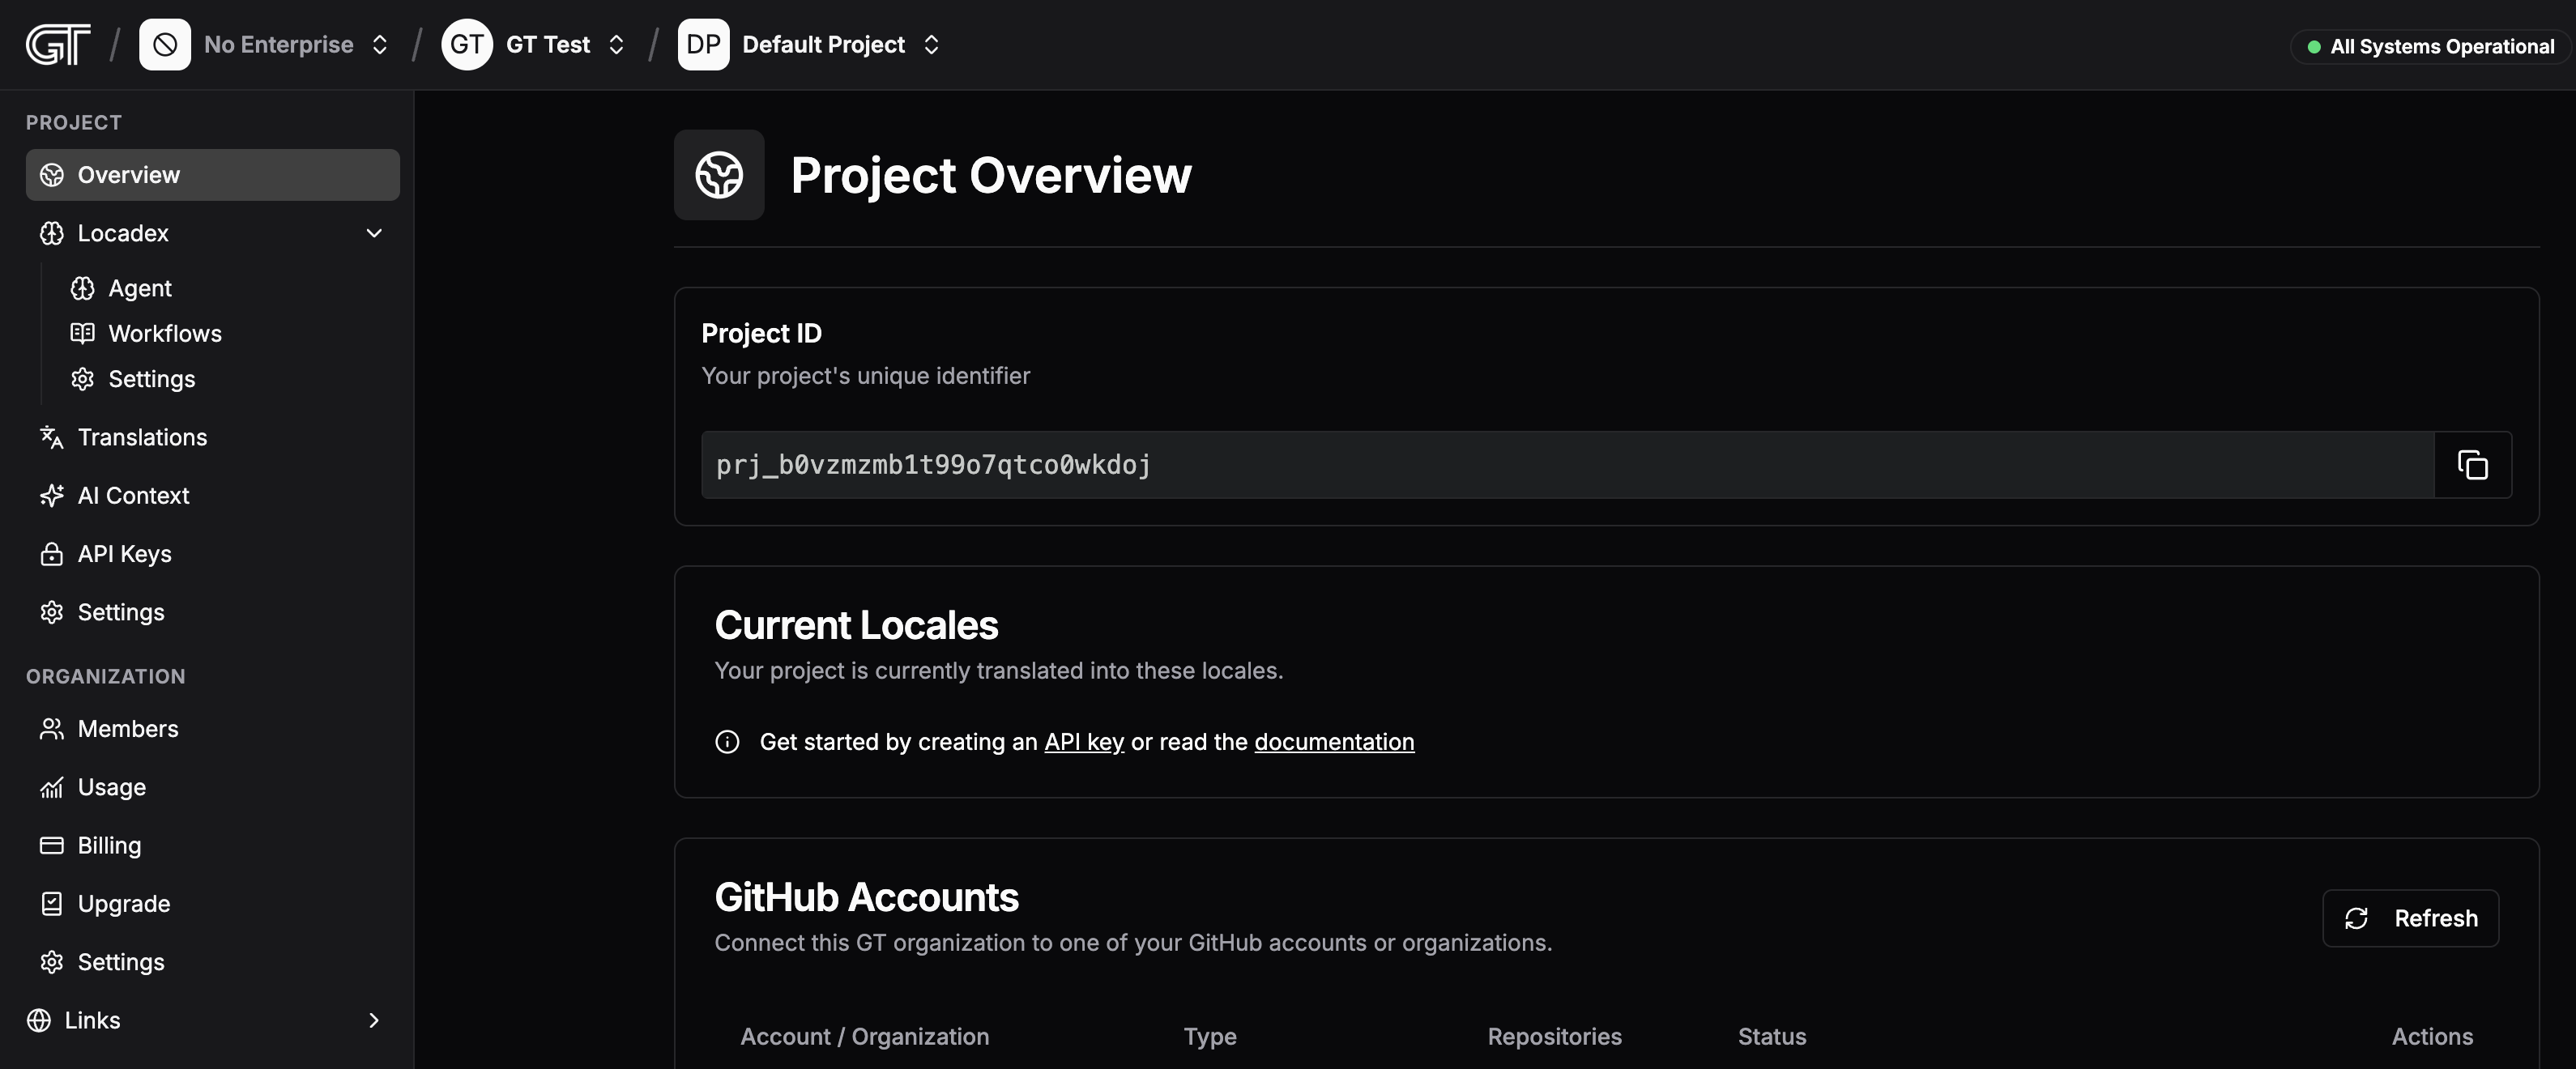Click the Translations language icon
The width and height of the screenshot is (2576, 1069).
click(x=52, y=437)
